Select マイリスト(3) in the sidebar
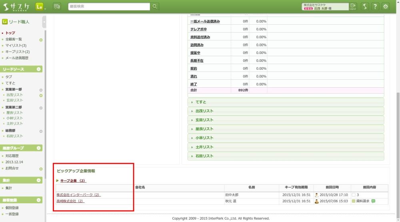The image size is (400, 222). [16, 45]
